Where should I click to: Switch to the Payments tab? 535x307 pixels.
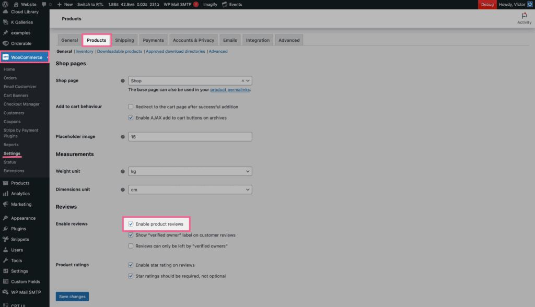click(x=153, y=40)
